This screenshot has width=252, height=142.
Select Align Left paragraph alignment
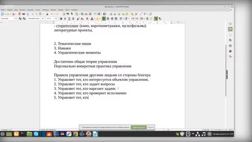(x=104, y=19)
